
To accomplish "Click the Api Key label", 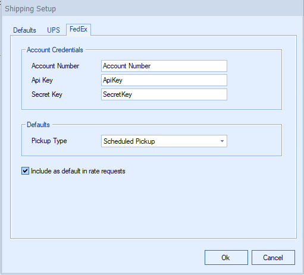I will pyautogui.click(x=42, y=80).
